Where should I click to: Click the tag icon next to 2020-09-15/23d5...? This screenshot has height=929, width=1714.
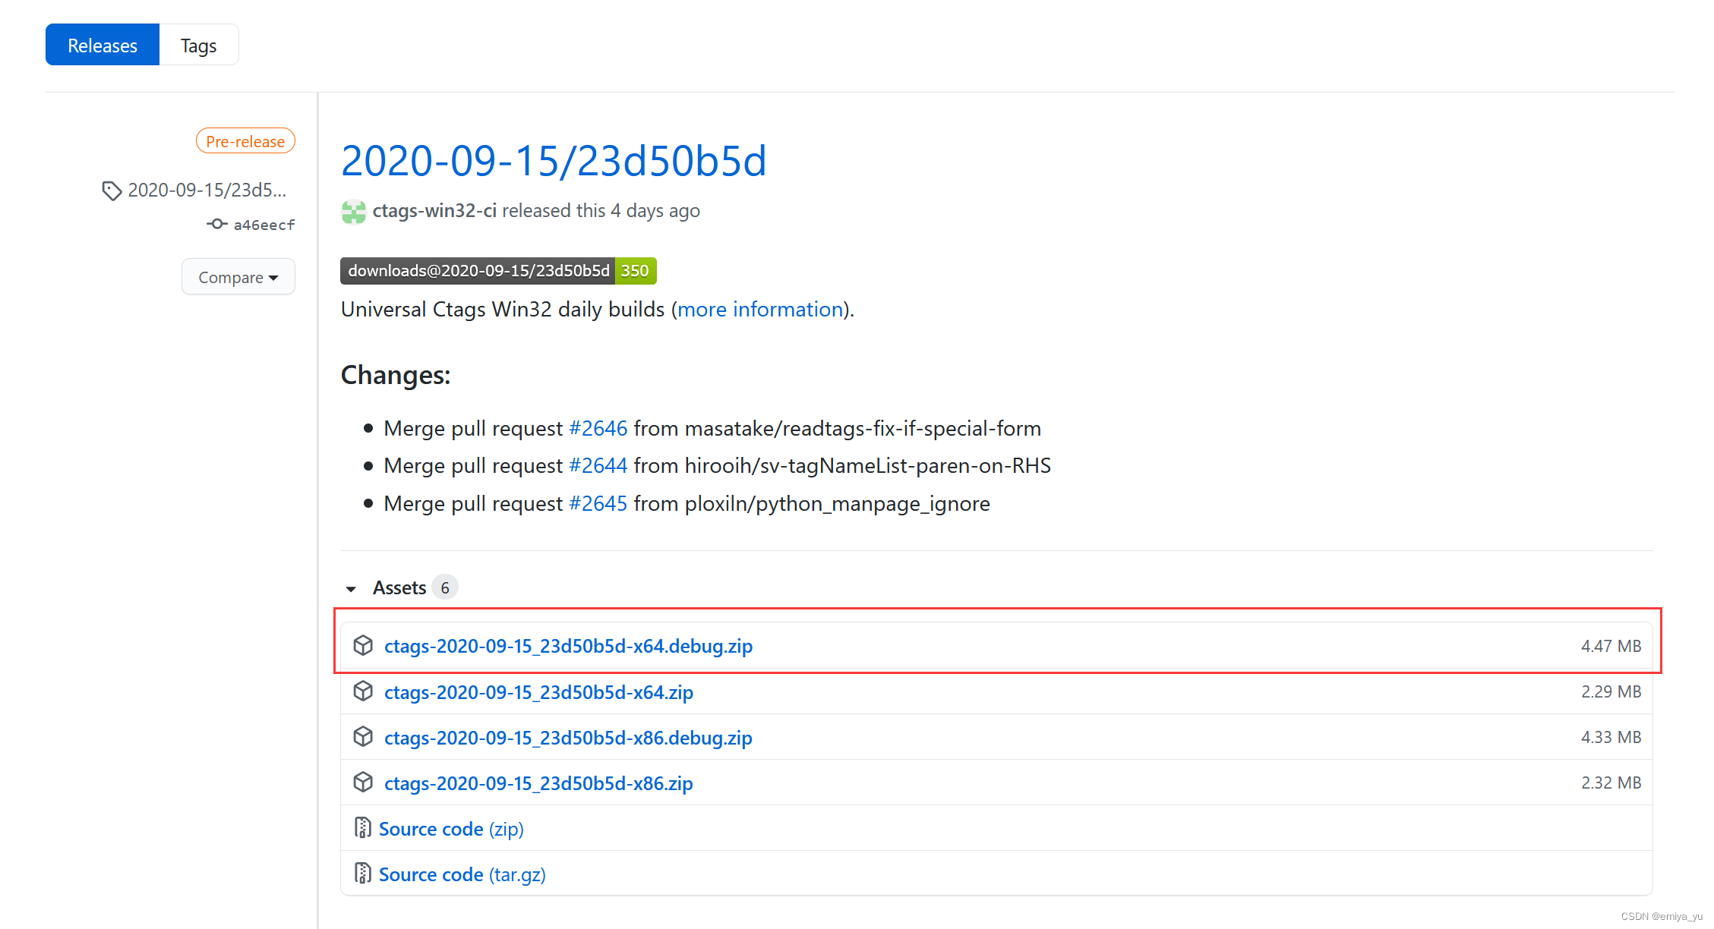[x=112, y=191]
